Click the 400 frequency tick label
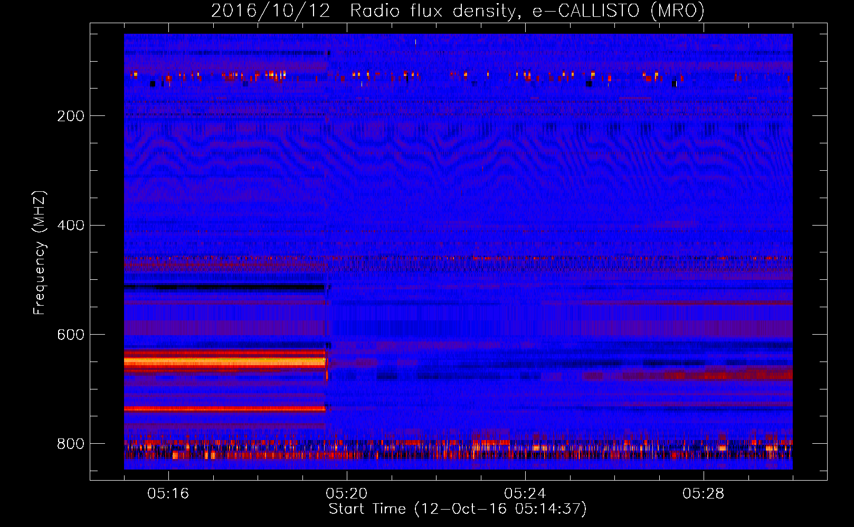The height and width of the screenshot is (527, 854). 71,226
